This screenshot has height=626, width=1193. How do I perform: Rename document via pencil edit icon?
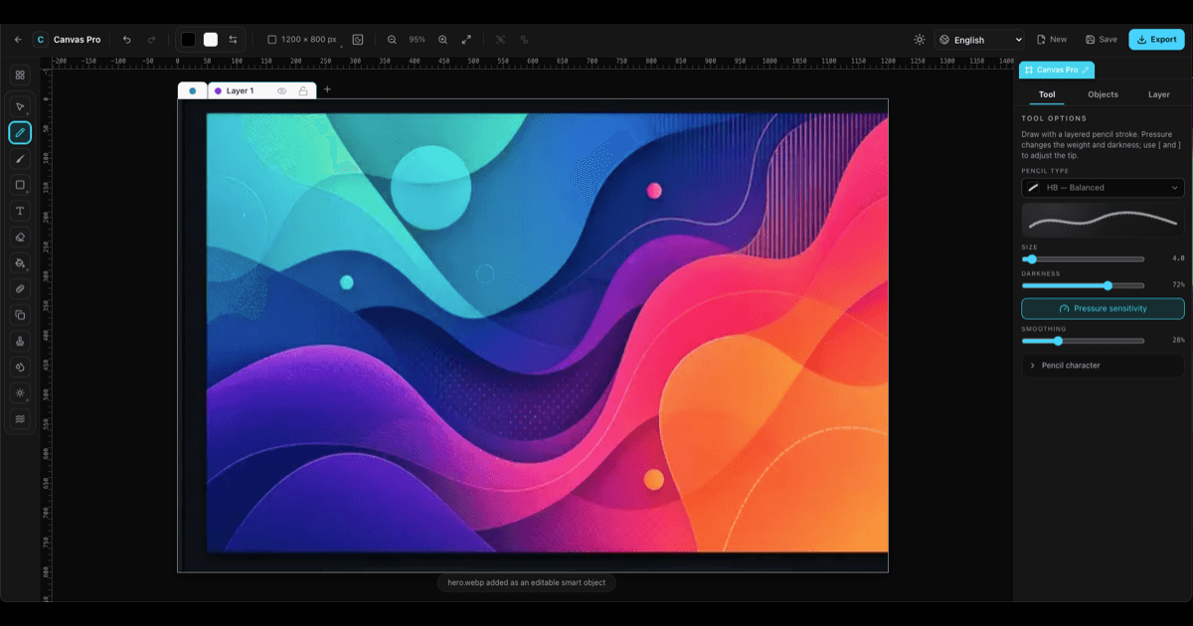(1086, 70)
